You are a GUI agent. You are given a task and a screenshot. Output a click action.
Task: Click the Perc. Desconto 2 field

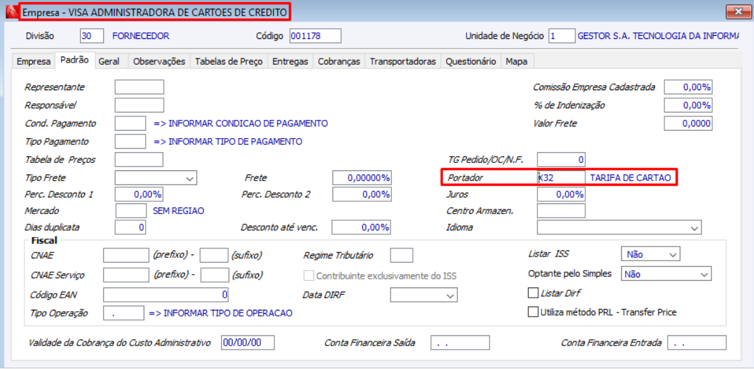[361, 195]
